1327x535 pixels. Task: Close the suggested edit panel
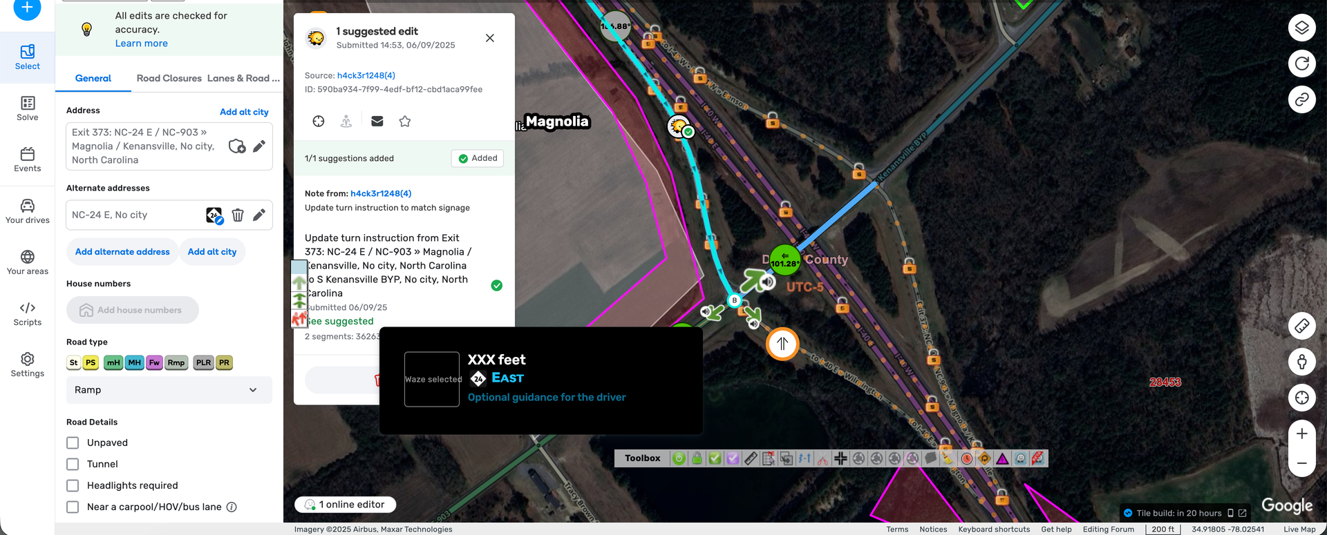pos(490,38)
